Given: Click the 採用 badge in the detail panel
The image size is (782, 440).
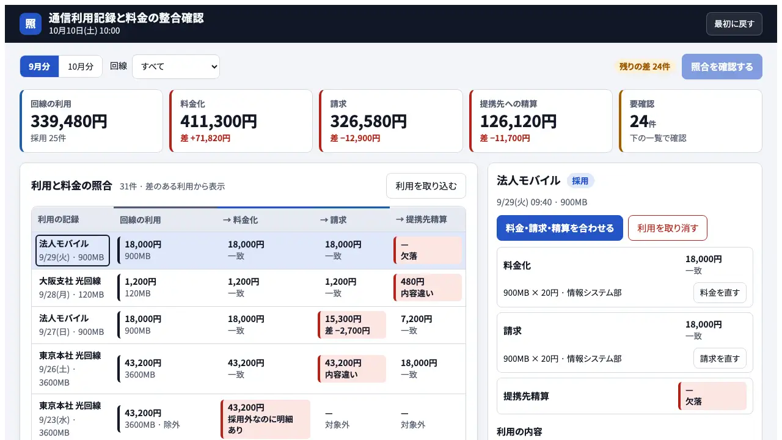Looking at the screenshot, I should [580, 181].
